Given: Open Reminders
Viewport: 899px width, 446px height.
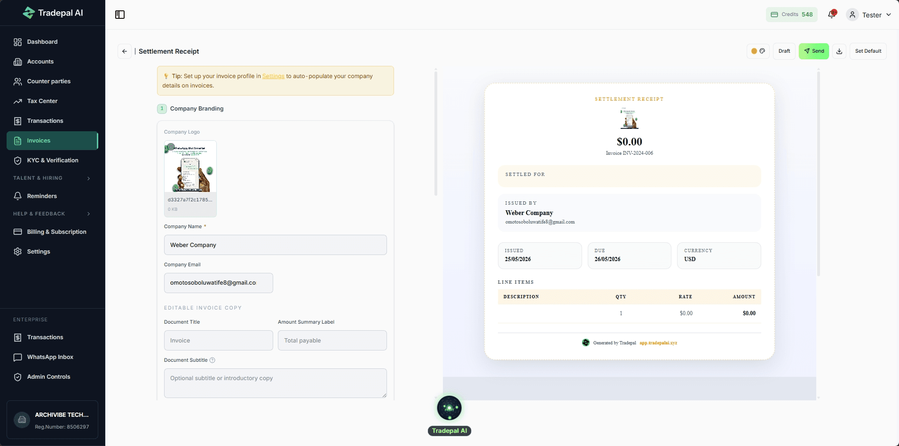Looking at the screenshot, I should pyautogui.click(x=53, y=196).
